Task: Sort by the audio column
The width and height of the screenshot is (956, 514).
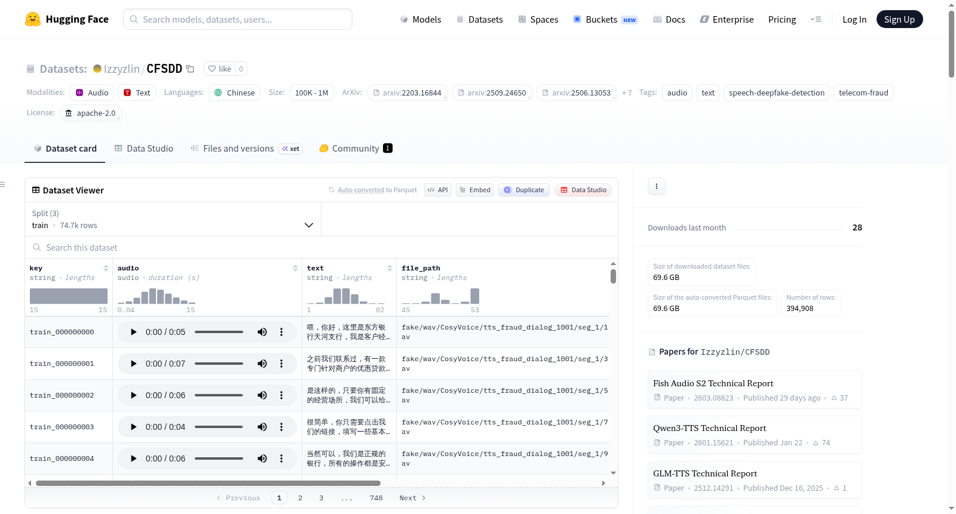Action: pyautogui.click(x=295, y=268)
